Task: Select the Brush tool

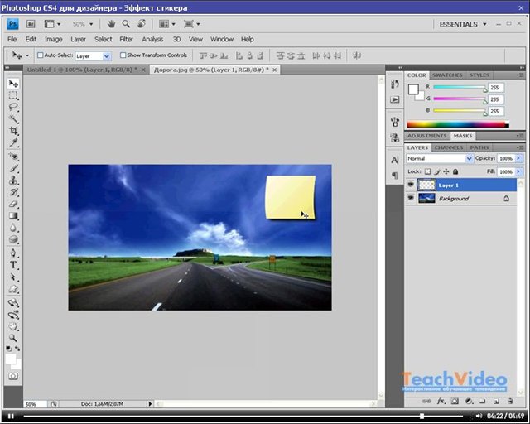Action: (x=13, y=168)
